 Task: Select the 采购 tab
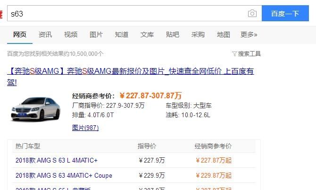(198, 35)
